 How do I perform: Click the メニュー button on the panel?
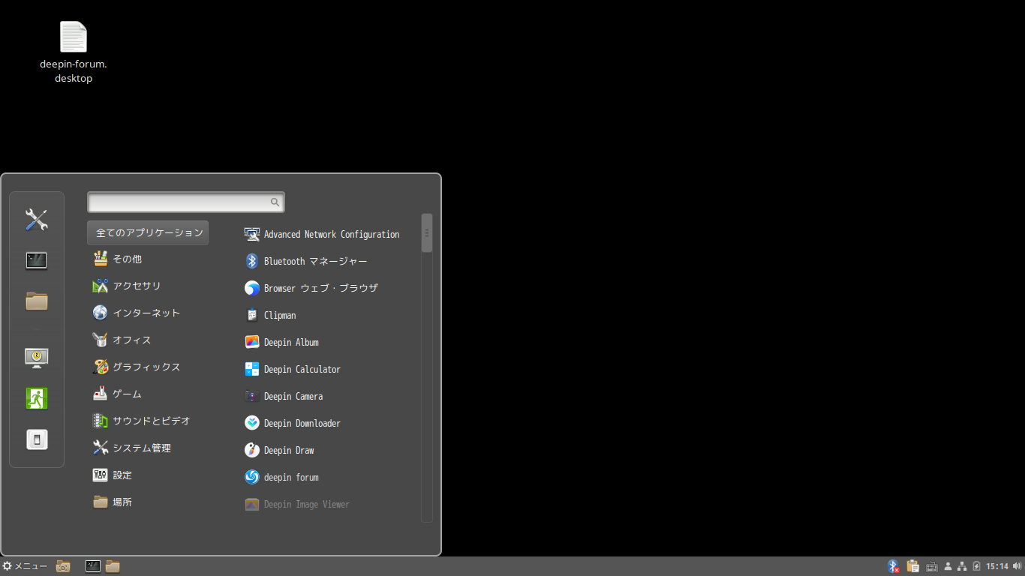coord(25,566)
